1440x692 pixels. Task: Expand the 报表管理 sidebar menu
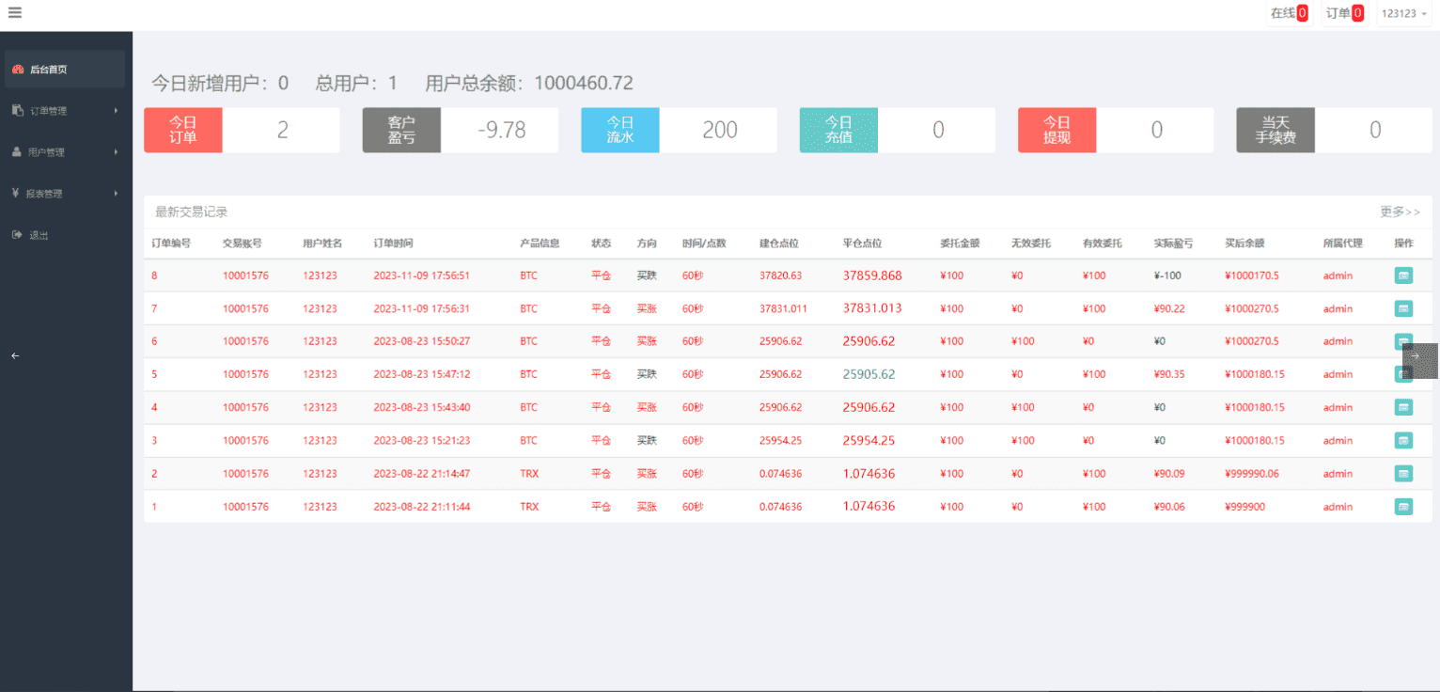point(65,194)
